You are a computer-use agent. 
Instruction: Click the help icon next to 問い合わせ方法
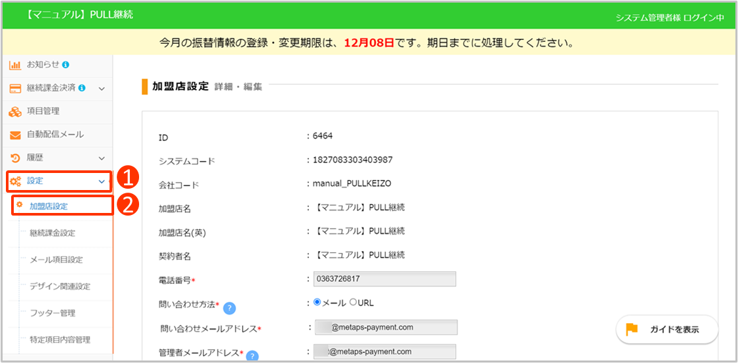pos(230,309)
